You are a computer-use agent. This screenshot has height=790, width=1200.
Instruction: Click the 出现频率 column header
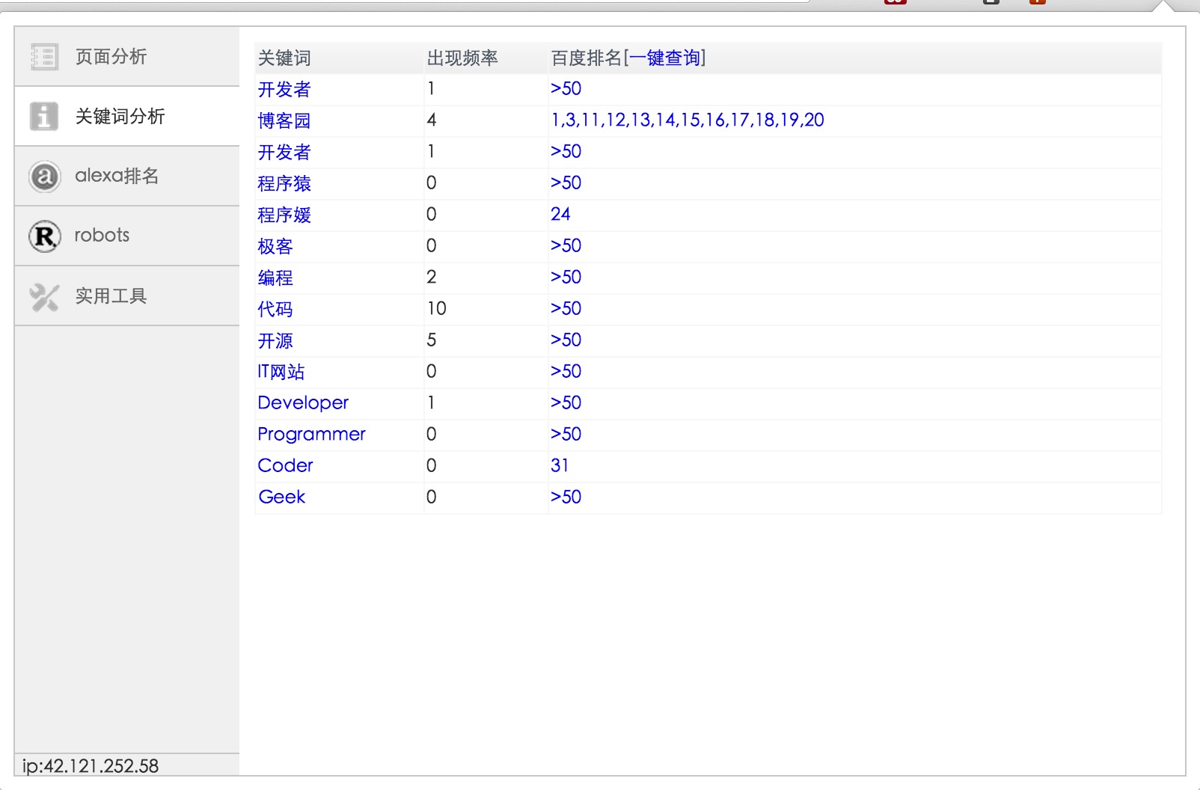point(462,58)
